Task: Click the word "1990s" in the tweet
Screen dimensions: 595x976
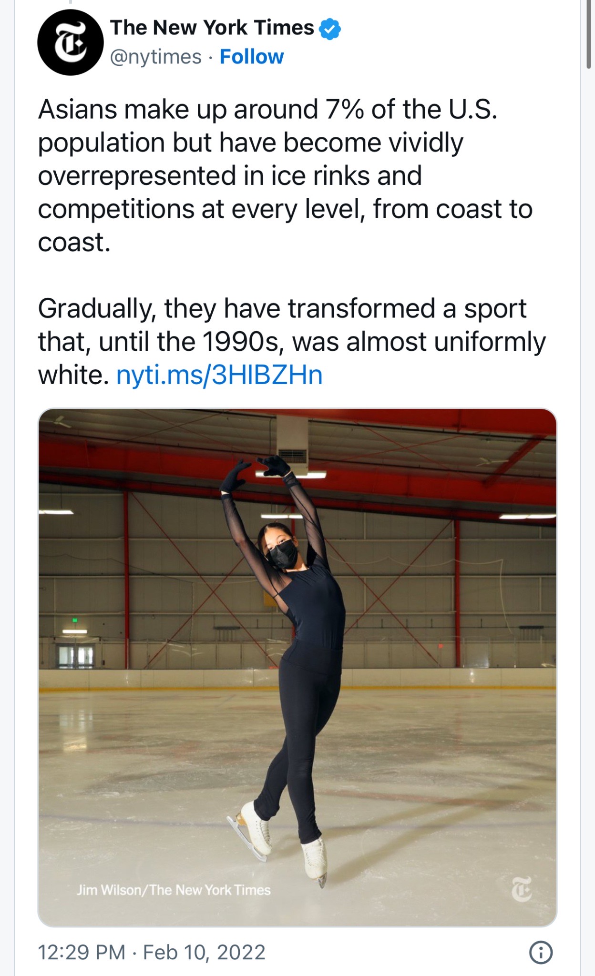Action: [x=240, y=342]
